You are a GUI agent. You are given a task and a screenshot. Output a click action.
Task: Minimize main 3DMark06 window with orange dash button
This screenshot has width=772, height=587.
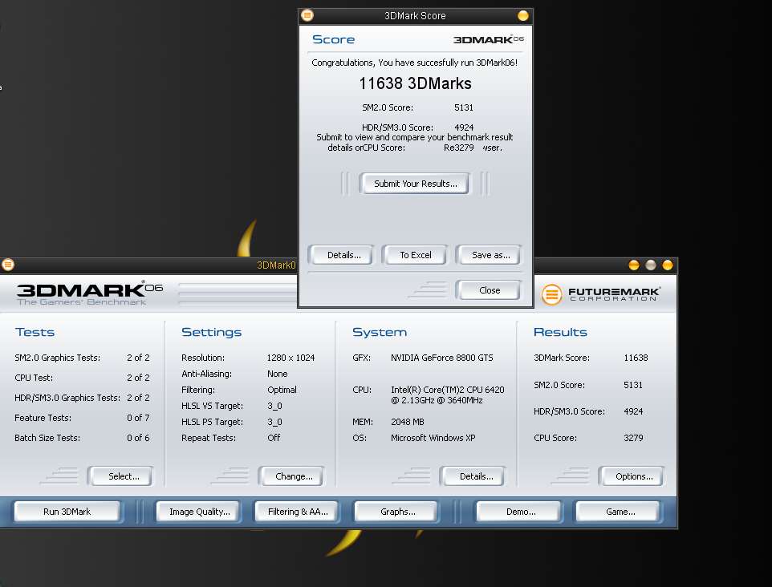coord(634,265)
